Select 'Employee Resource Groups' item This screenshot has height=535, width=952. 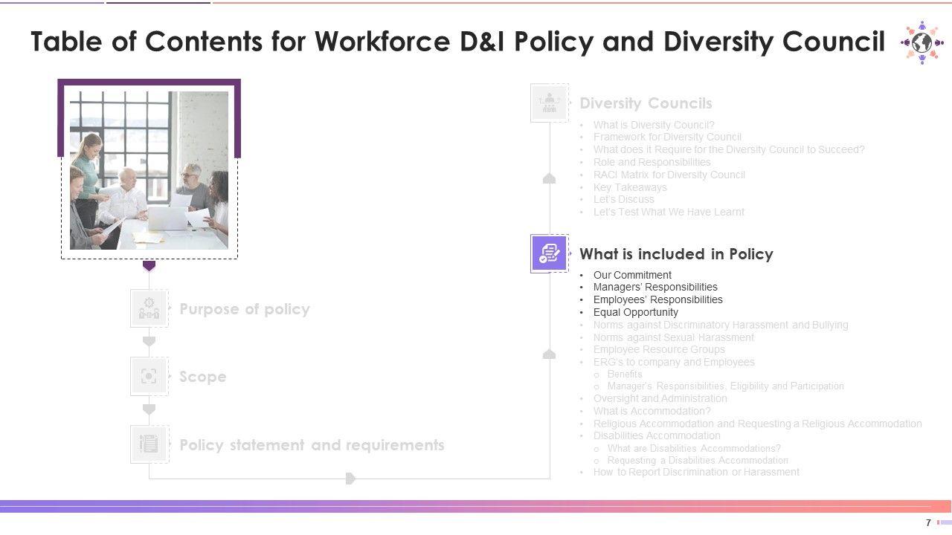coord(659,349)
